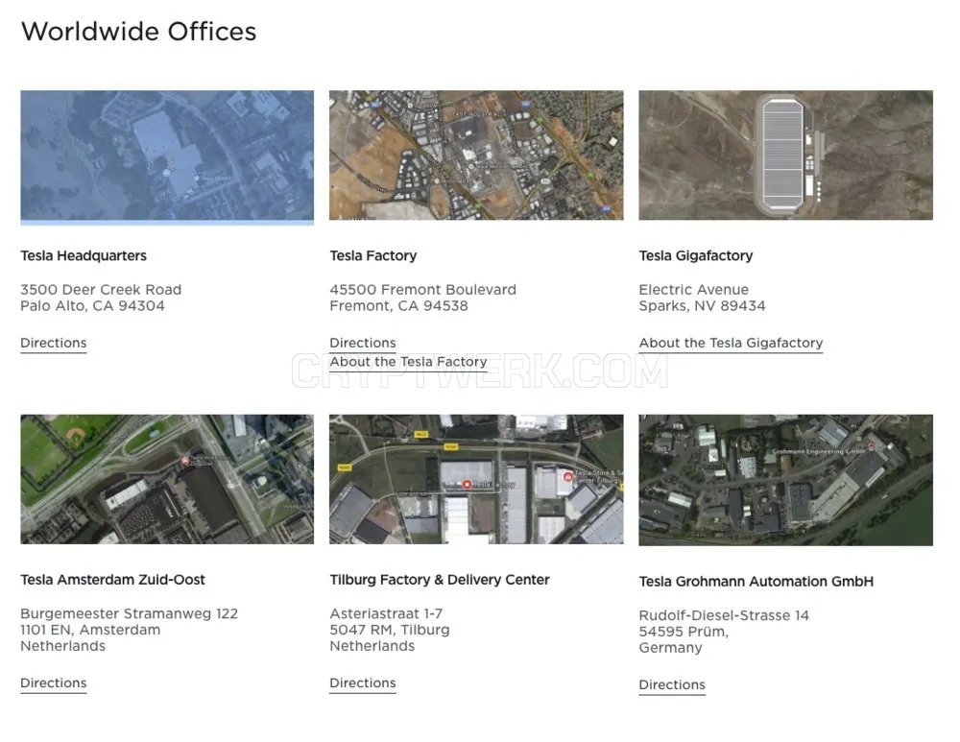Click the Amsterdam Zuid-Oost map thumbnail
This screenshot has width=960, height=742.
pyautogui.click(x=167, y=479)
